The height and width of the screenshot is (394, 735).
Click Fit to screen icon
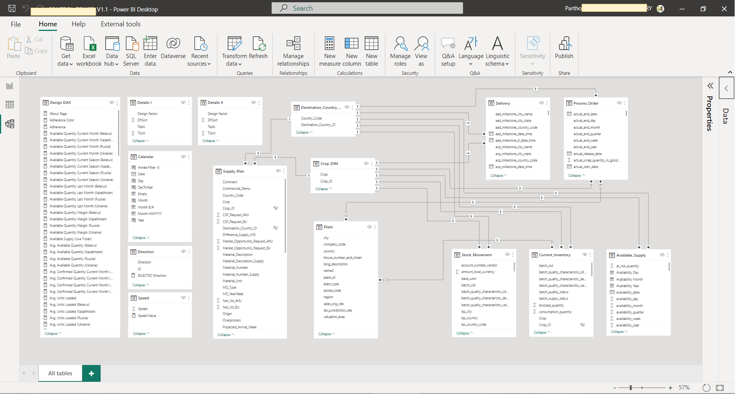[720, 388]
